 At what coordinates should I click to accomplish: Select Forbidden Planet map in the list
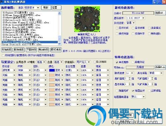(x=30, y=22)
